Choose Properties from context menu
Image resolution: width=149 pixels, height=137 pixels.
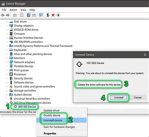point(62,134)
